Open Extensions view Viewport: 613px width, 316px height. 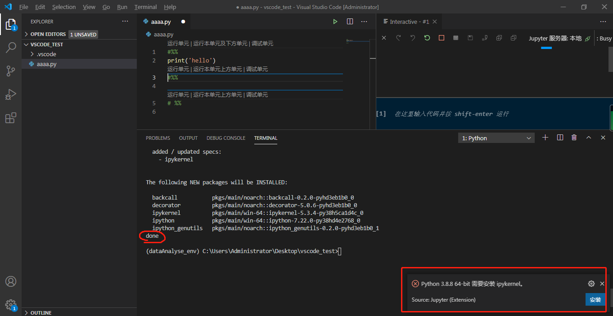(11, 118)
